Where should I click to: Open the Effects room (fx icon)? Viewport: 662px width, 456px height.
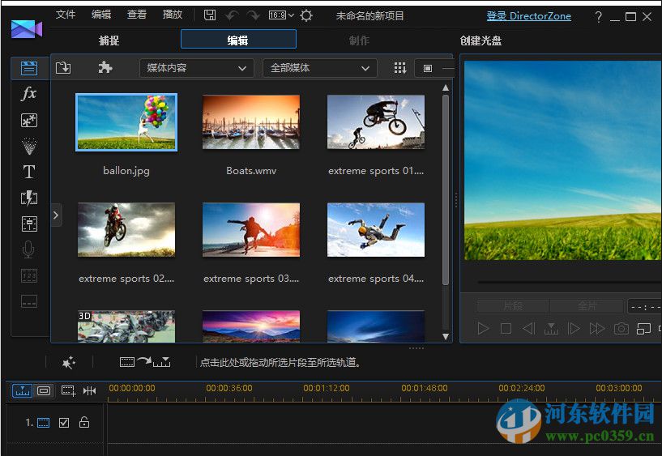pyautogui.click(x=29, y=94)
